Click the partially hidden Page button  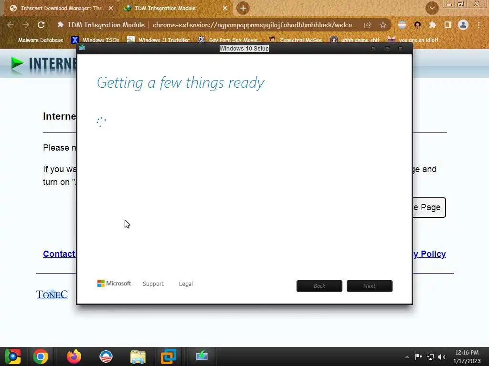(429, 207)
